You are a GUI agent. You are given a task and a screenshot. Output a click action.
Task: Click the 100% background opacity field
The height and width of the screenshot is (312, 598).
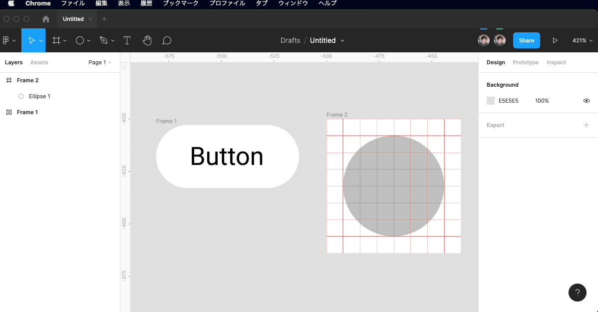click(542, 101)
